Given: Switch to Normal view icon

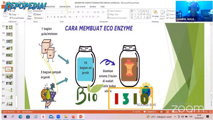Looking at the screenshot, I should pyautogui.click(x=162, y=112).
